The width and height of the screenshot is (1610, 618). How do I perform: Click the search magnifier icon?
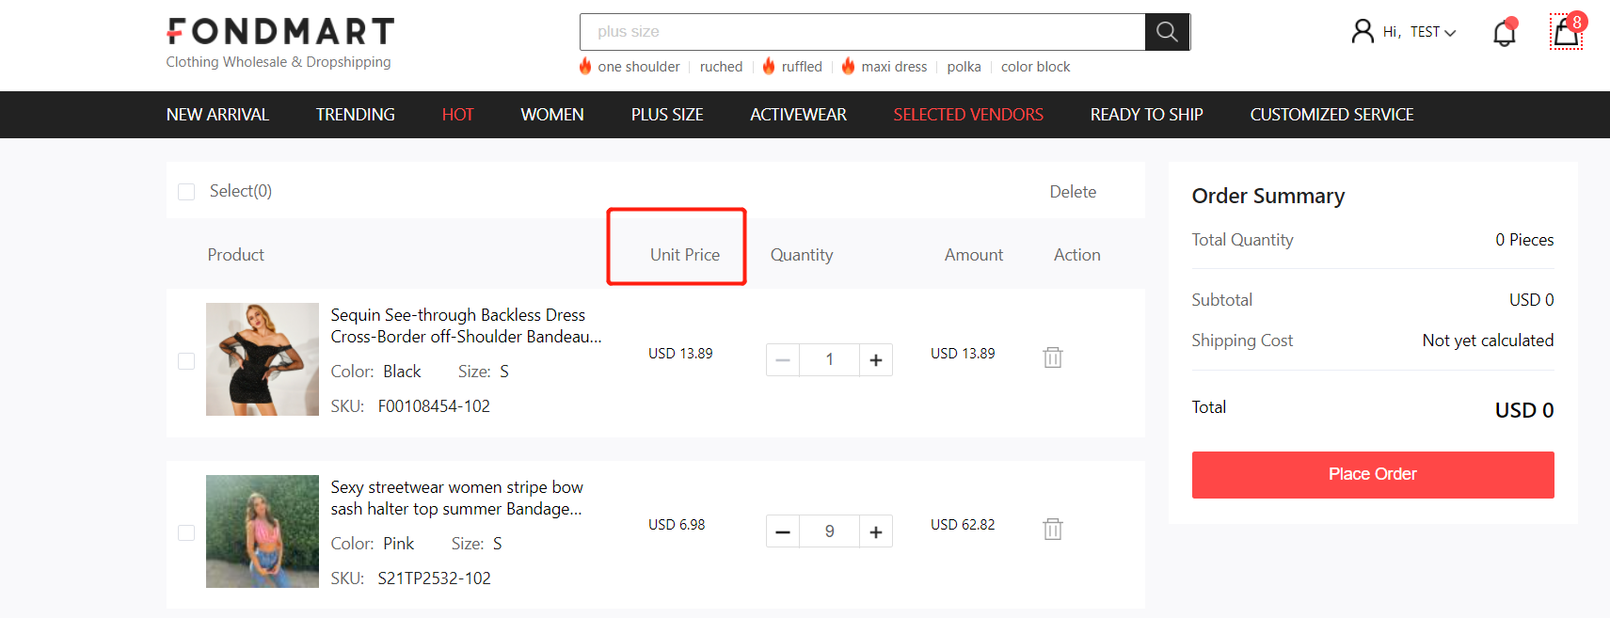pyautogui.click(x=1167, y=32)
